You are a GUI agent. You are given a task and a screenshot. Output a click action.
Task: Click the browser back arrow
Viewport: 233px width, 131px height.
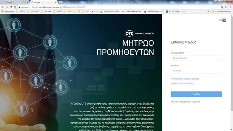(x=2, y=7)
